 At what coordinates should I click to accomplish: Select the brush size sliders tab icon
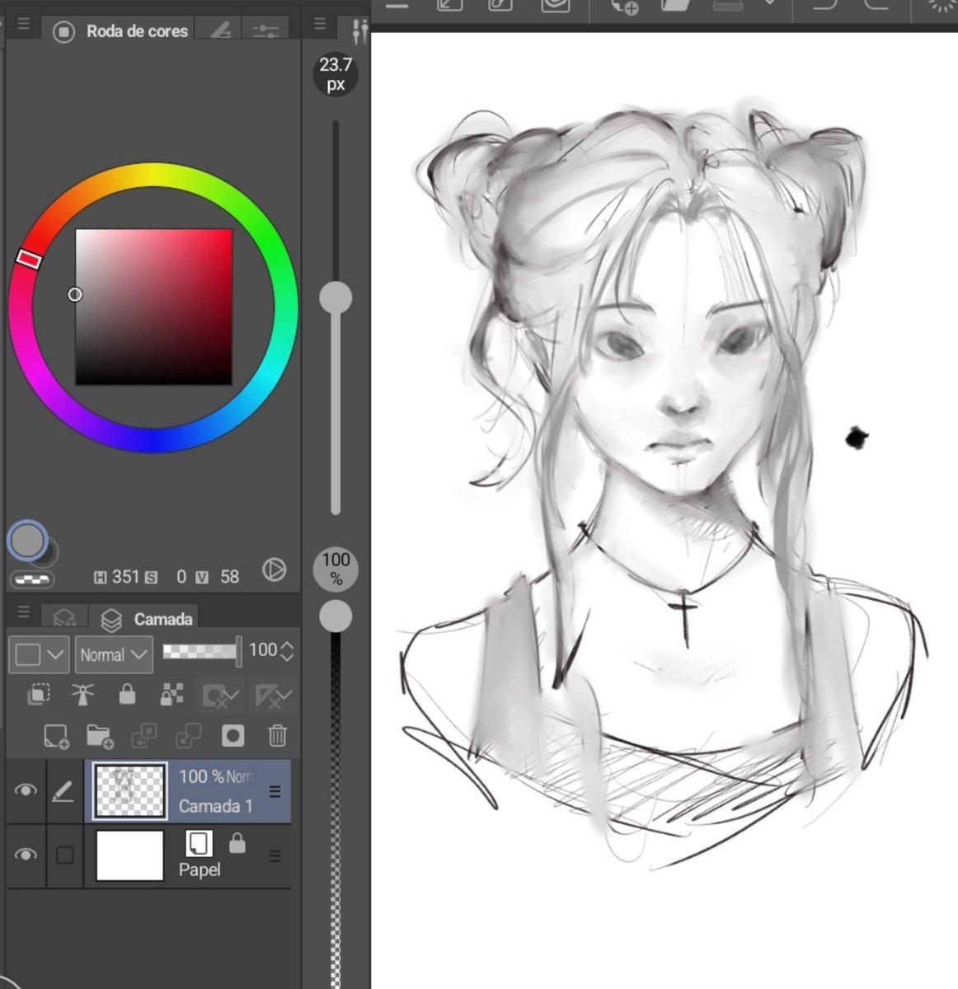click(359, 30)
